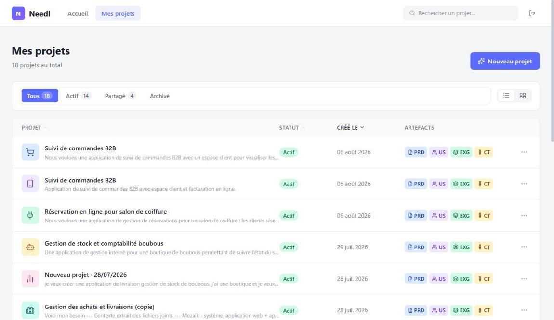Open Réservation en ligne pour salon de coiffure
The height and width of the screenshot is (320, 554).
click(x=106, y=212)
